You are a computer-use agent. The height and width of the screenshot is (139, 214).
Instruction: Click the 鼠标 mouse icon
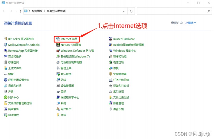[58, 92]
